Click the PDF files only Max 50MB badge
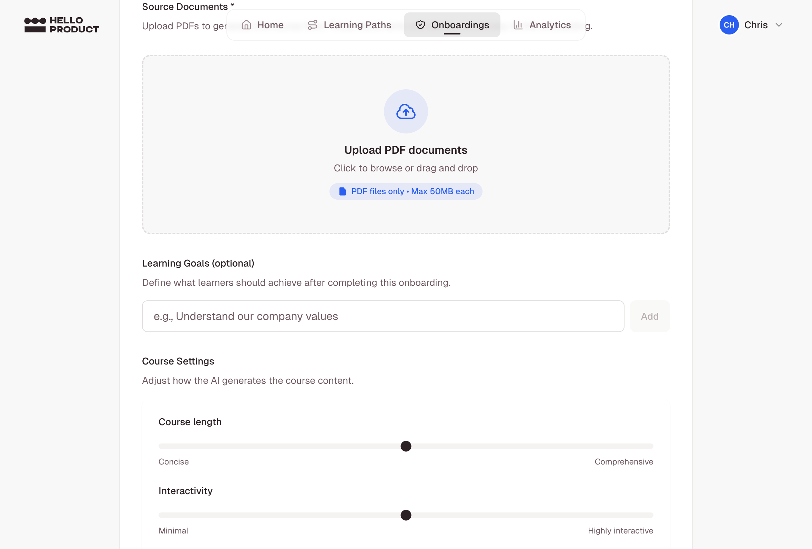The image size is (812, 549). click(x=406, y=191)
